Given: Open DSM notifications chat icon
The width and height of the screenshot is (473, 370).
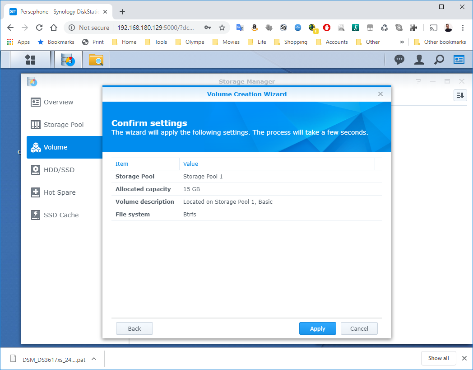Looking at the screenshot, I should click(x=399, y=60).
